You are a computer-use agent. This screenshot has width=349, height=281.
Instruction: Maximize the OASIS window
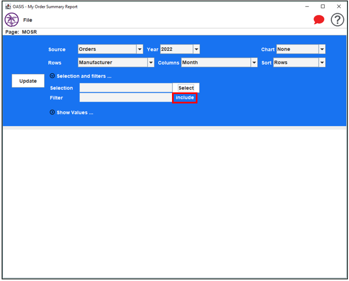pos(322,7)
